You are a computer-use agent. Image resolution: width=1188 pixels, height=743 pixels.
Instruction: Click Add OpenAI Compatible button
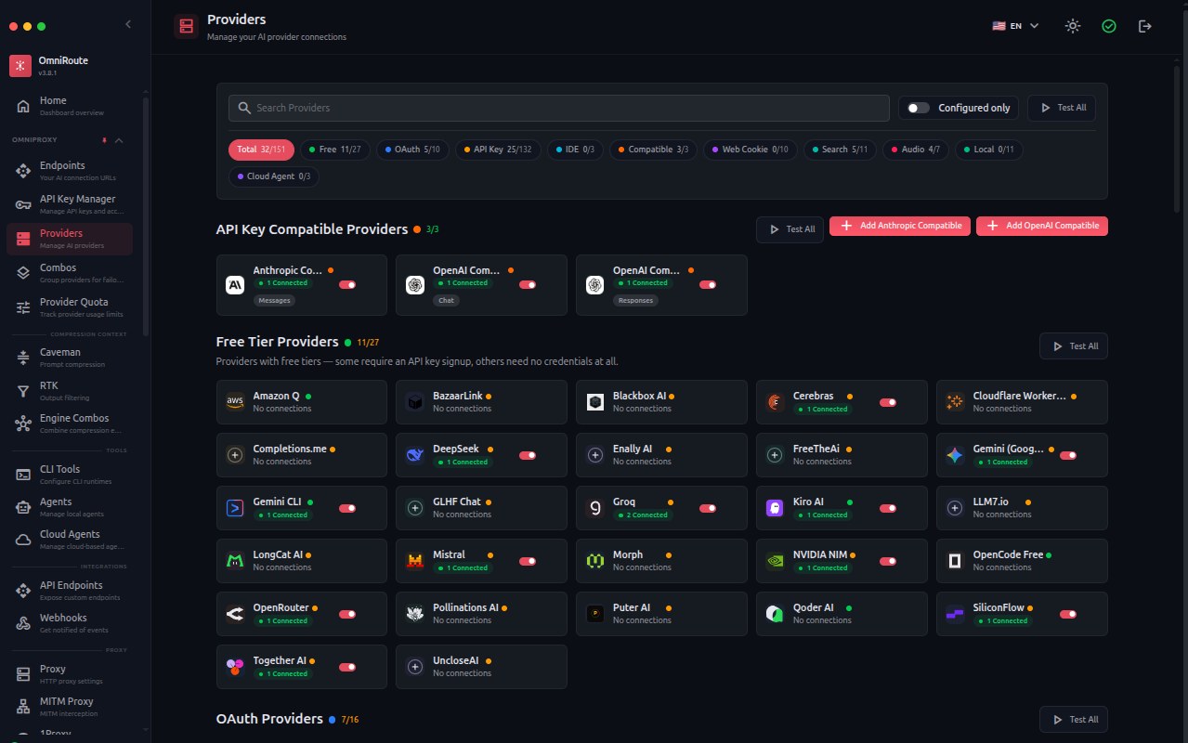(1042, 226)
